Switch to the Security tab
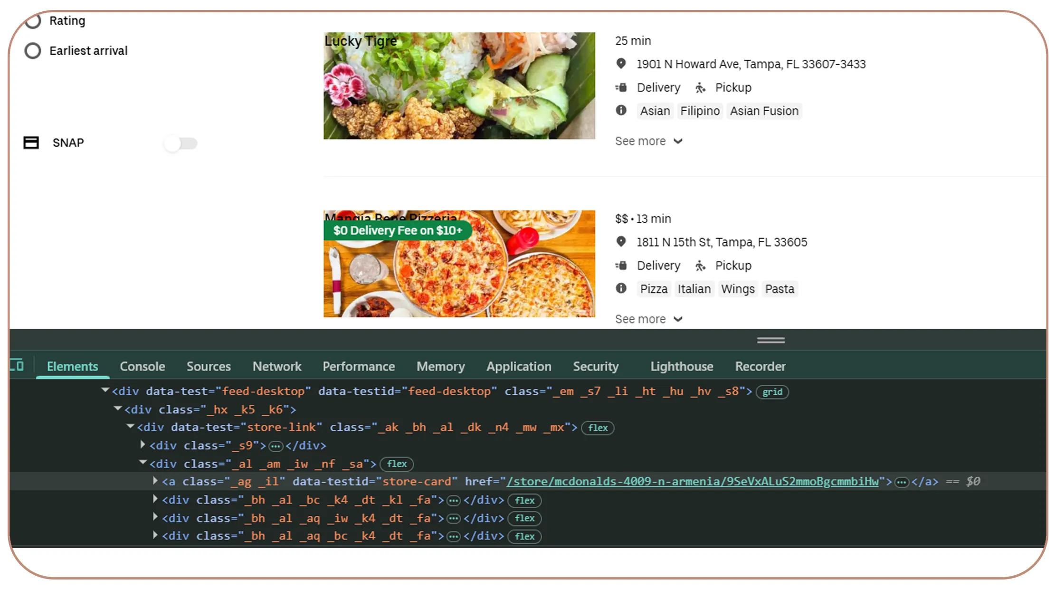The height and width of the screenshot is (589, 1056). (x=596, y=367)
